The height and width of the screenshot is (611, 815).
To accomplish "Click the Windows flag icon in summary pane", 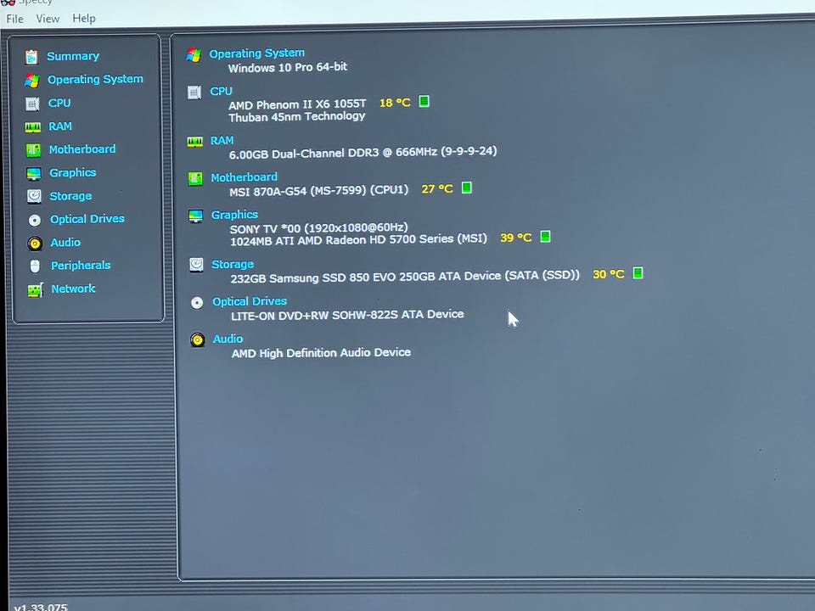I will (x=194, y=55).
